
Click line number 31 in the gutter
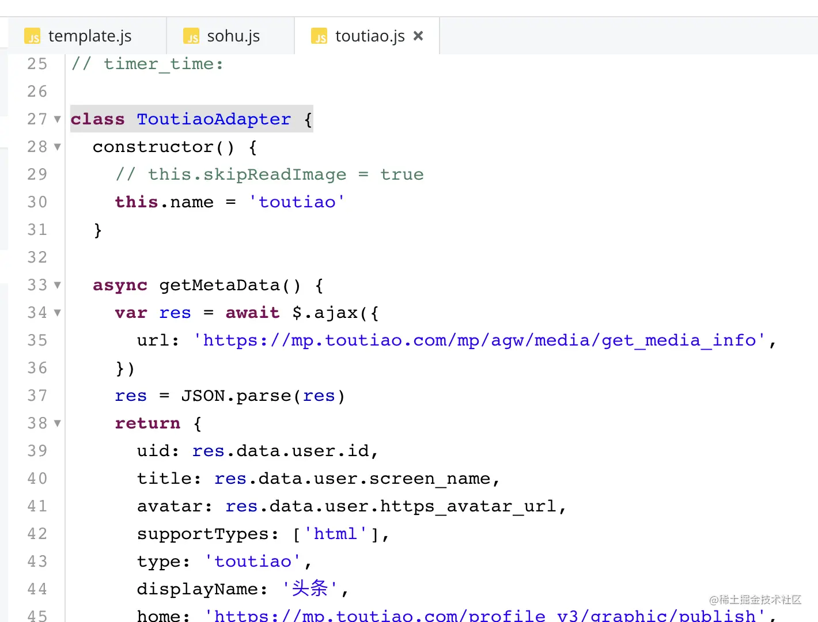37,229
